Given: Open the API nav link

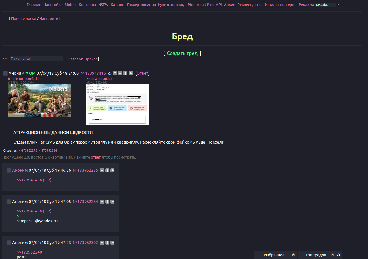Looking at the screenshot, I should pos(219,5).
